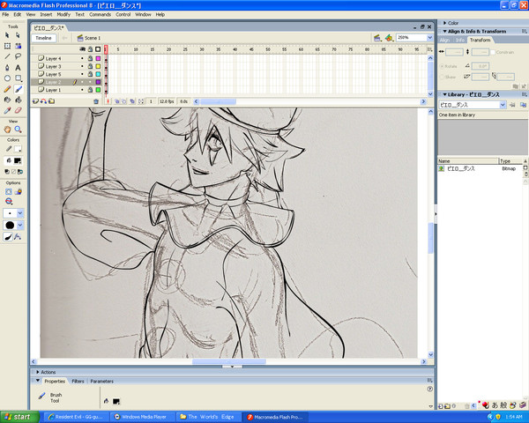Pick the Lasso tool
The height and width of the screenshot is (423, 529).
[x=19, y=56]
